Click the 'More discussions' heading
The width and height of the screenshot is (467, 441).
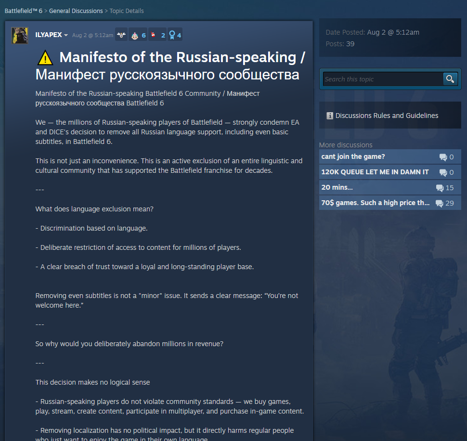coord(346,145)
